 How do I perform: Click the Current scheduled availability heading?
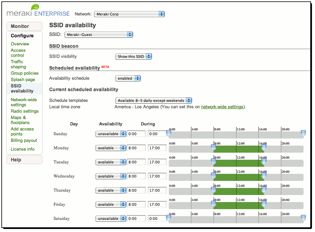[84, 90]
